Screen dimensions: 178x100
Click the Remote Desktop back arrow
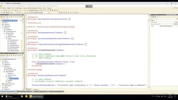pyautogui.click(x=2, y=3)
